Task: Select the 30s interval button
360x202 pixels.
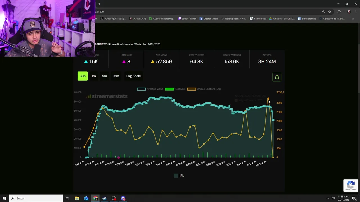Action: [83, 76]
